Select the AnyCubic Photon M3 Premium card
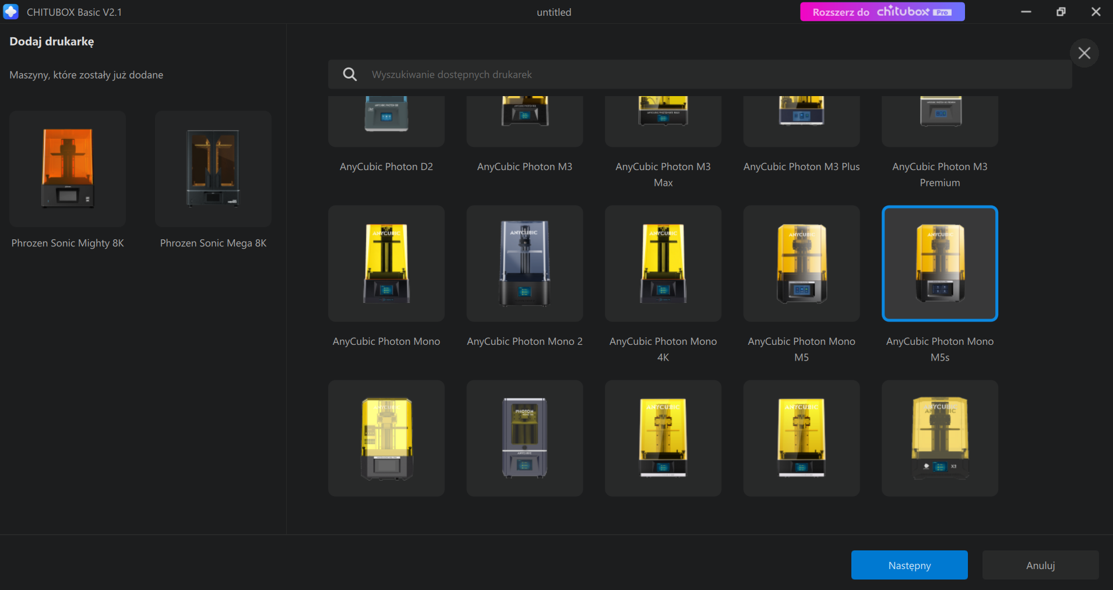This screenshot has width=1113, height=590. [x=940, y=121]
